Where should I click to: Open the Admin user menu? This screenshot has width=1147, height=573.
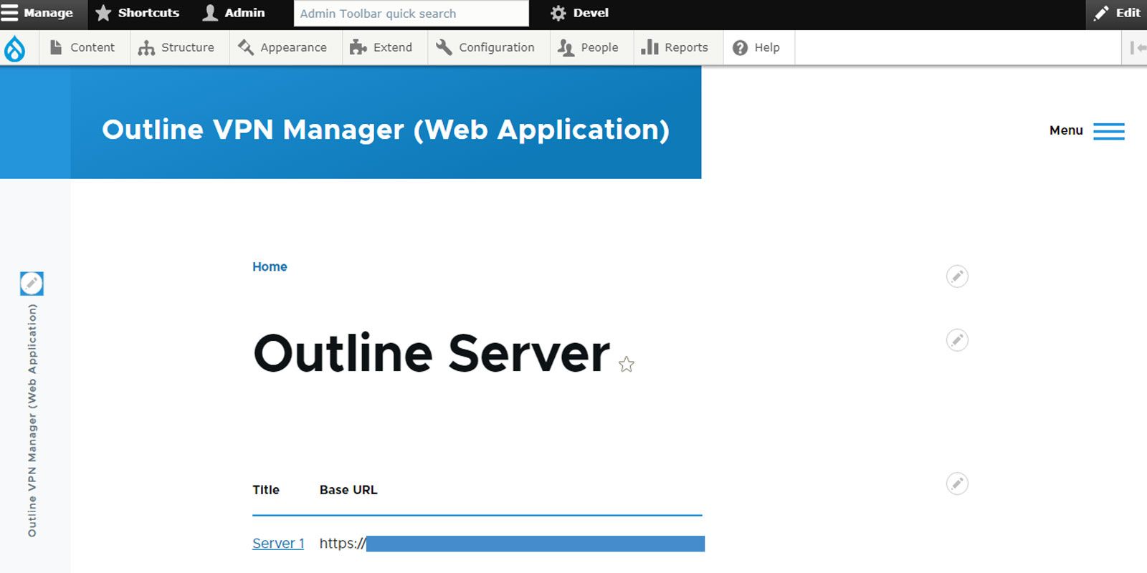coord(234,13)
